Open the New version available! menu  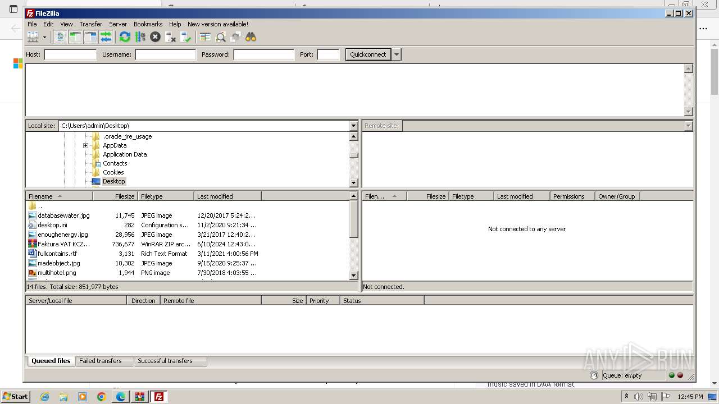pos(217,24)
